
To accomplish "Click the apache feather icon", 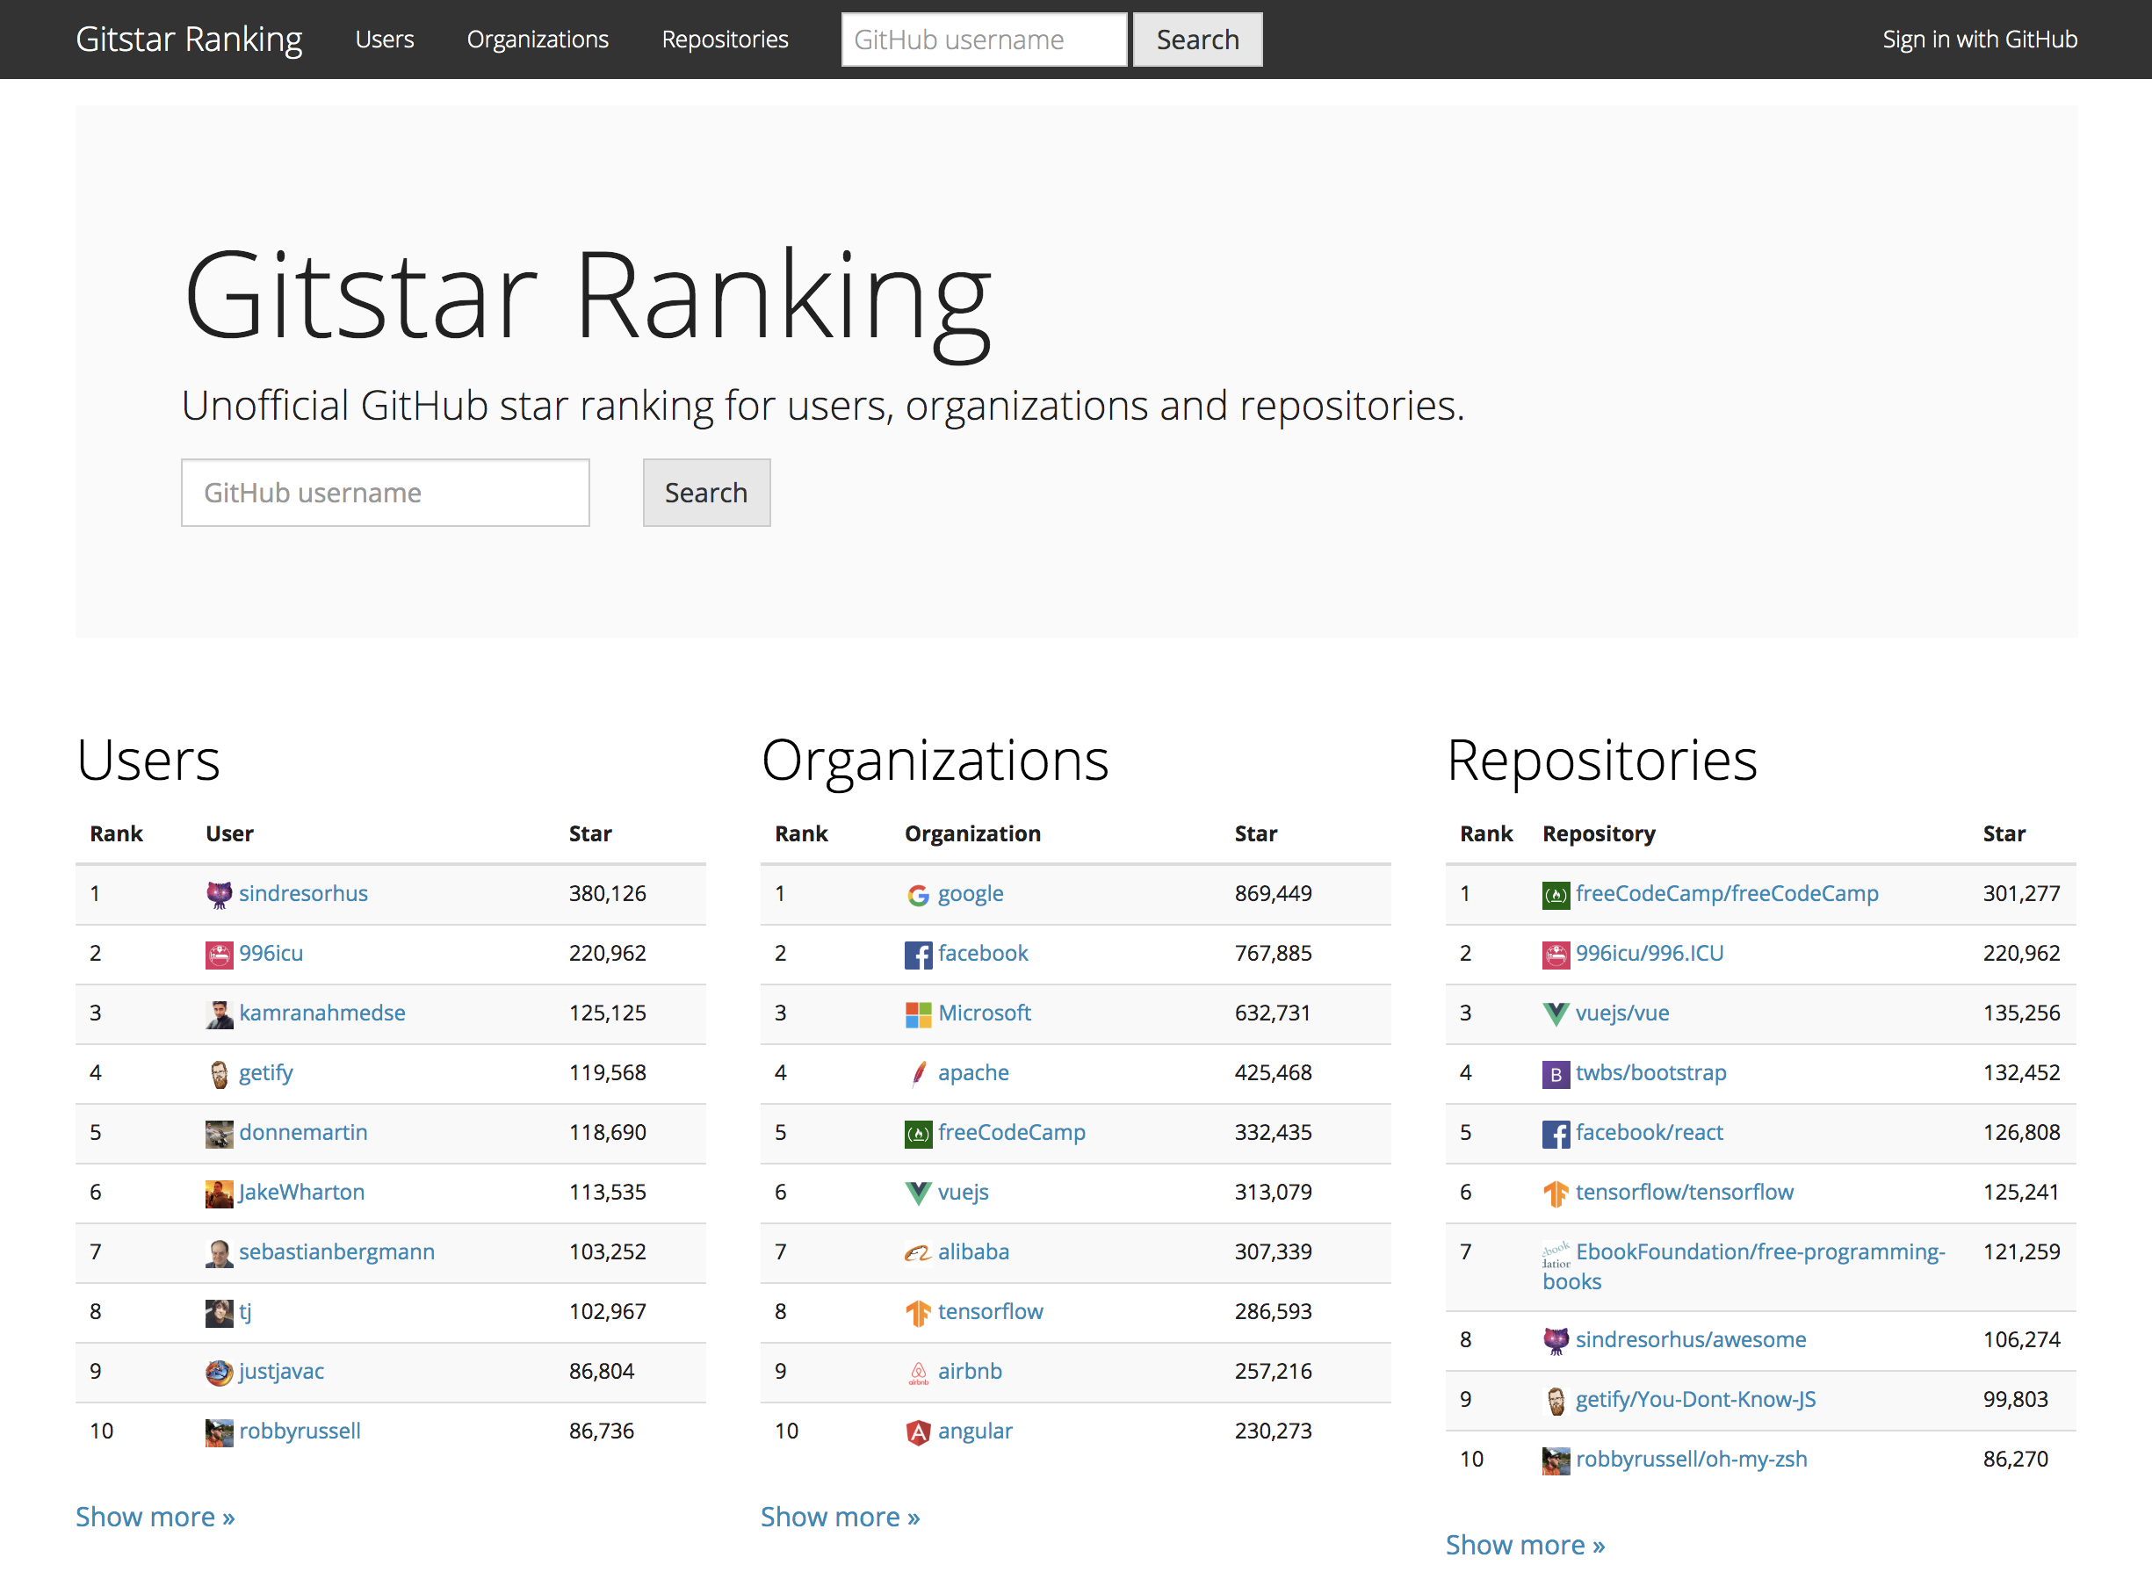I will click(x=918, y=1073).
